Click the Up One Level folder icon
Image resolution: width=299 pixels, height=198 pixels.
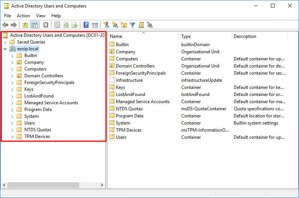click(26, 25)
